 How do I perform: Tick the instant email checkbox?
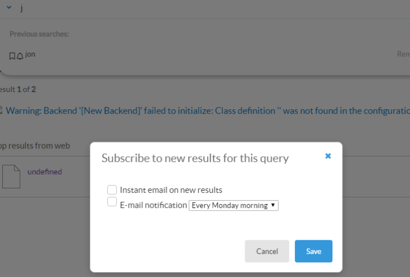pyautogui.click(x=112, y=189)
